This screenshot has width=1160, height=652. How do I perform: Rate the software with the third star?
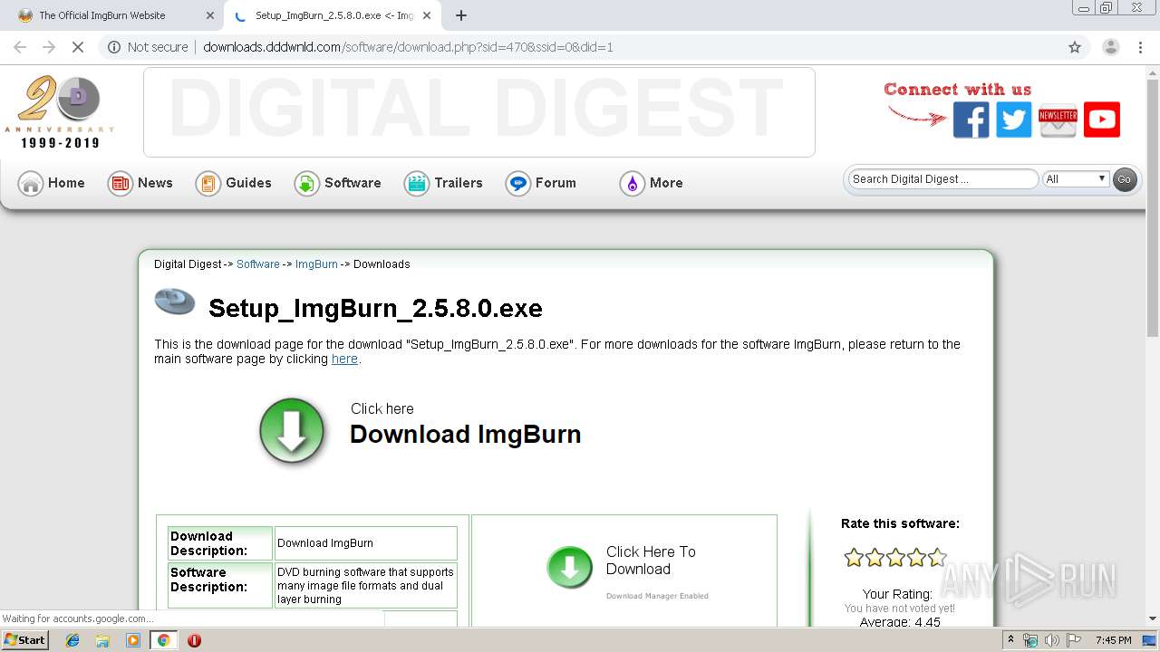coord(895,558)
